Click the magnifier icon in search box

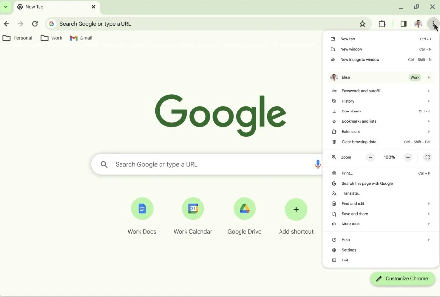pos(104,165)
